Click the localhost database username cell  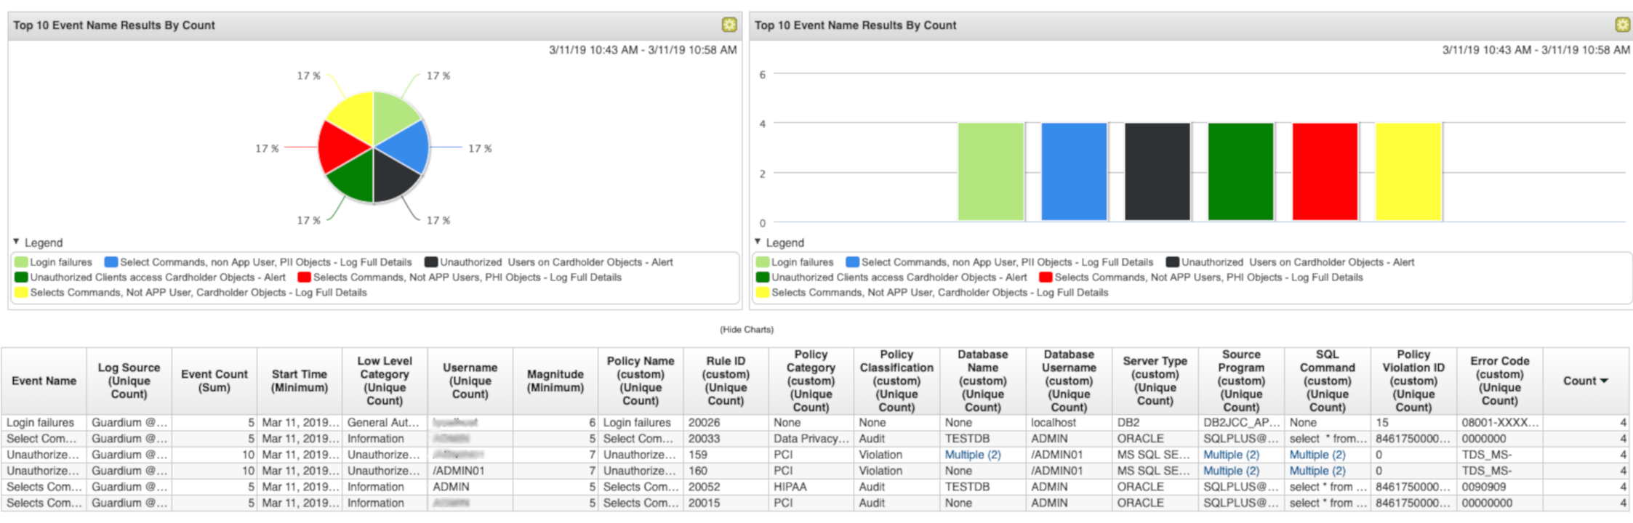tap(1069, 423)
